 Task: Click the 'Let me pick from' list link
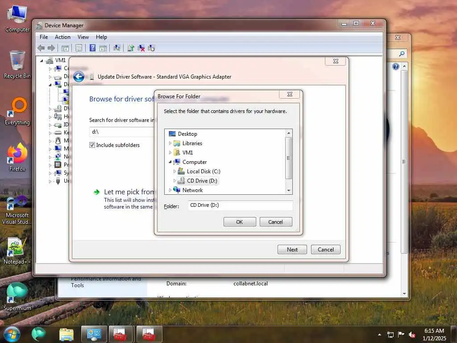(x=129, y=192)
